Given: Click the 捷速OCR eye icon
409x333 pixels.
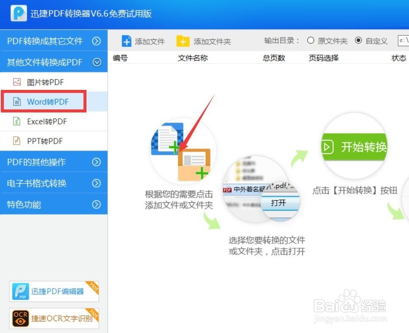Looking at the screenshot, I should [x=21, y=319].
